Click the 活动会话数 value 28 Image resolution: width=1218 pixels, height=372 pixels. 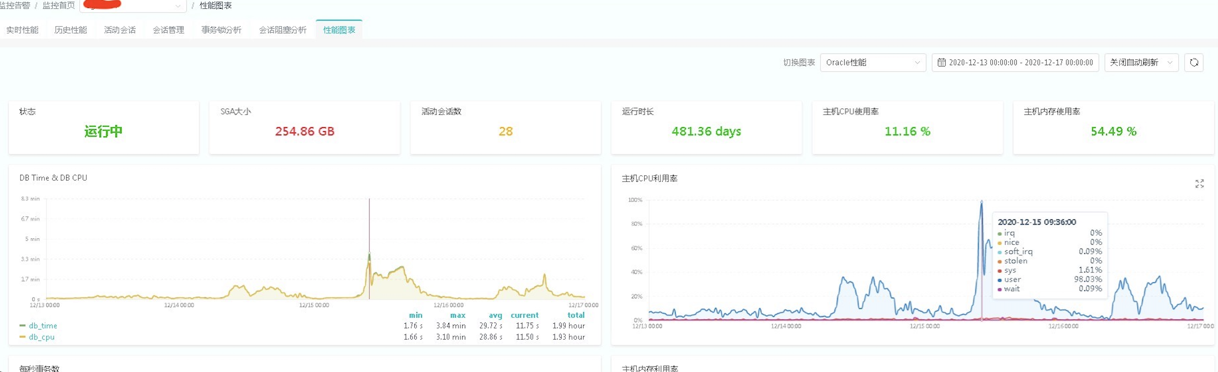(505, 131)
